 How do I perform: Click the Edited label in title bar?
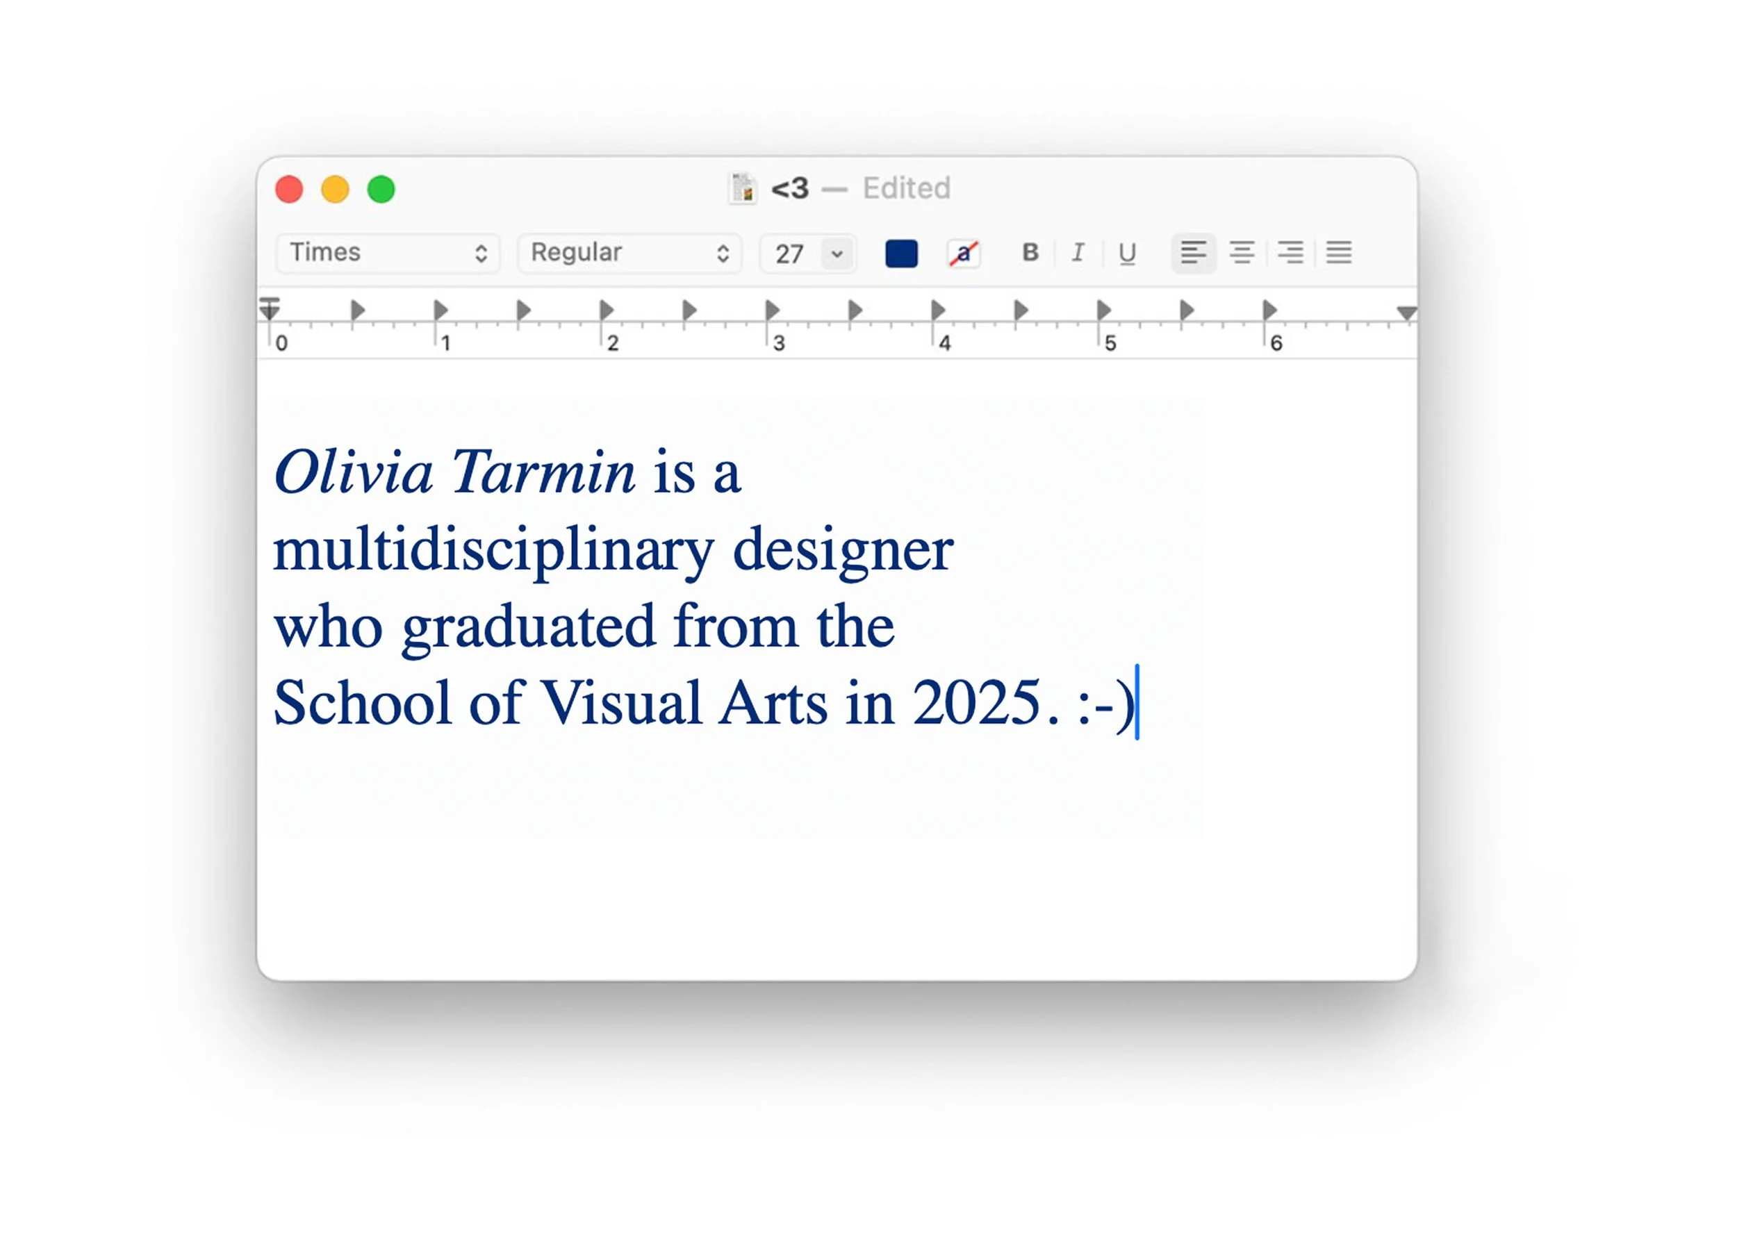[x=906, y=189]
